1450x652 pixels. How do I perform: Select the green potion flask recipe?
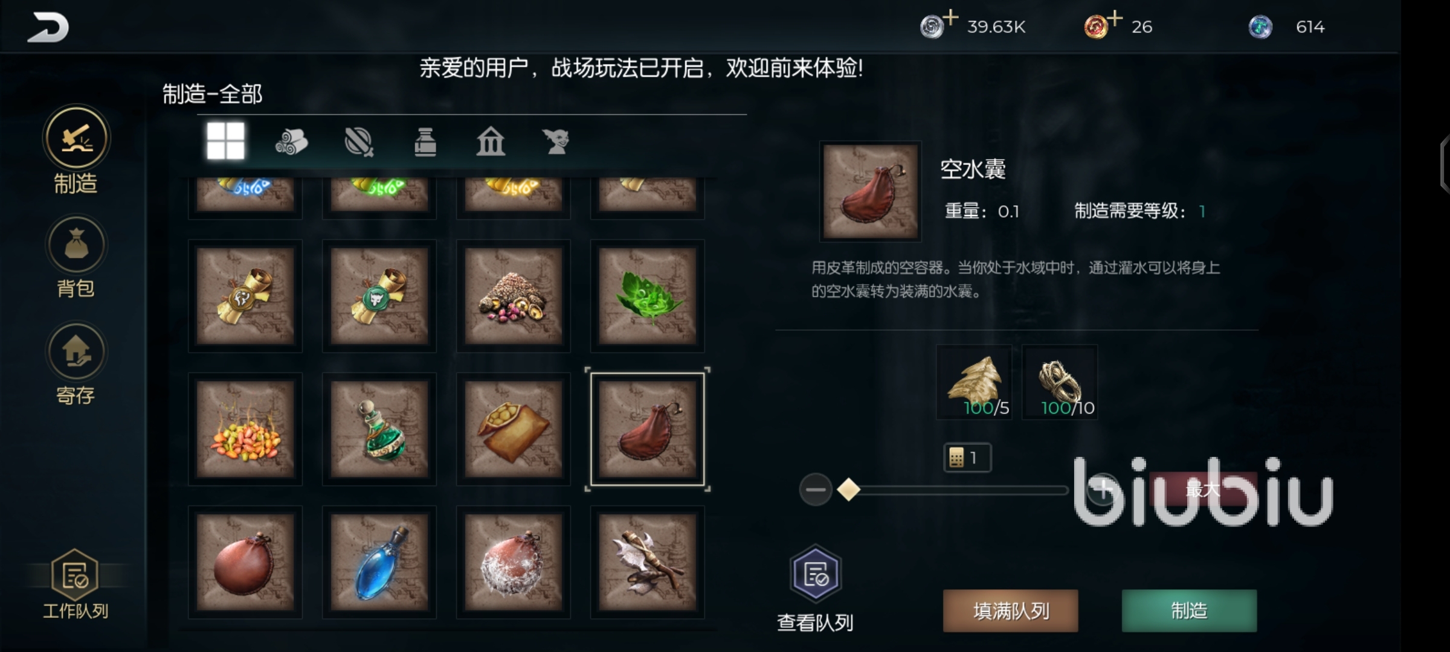coord(379,429)
